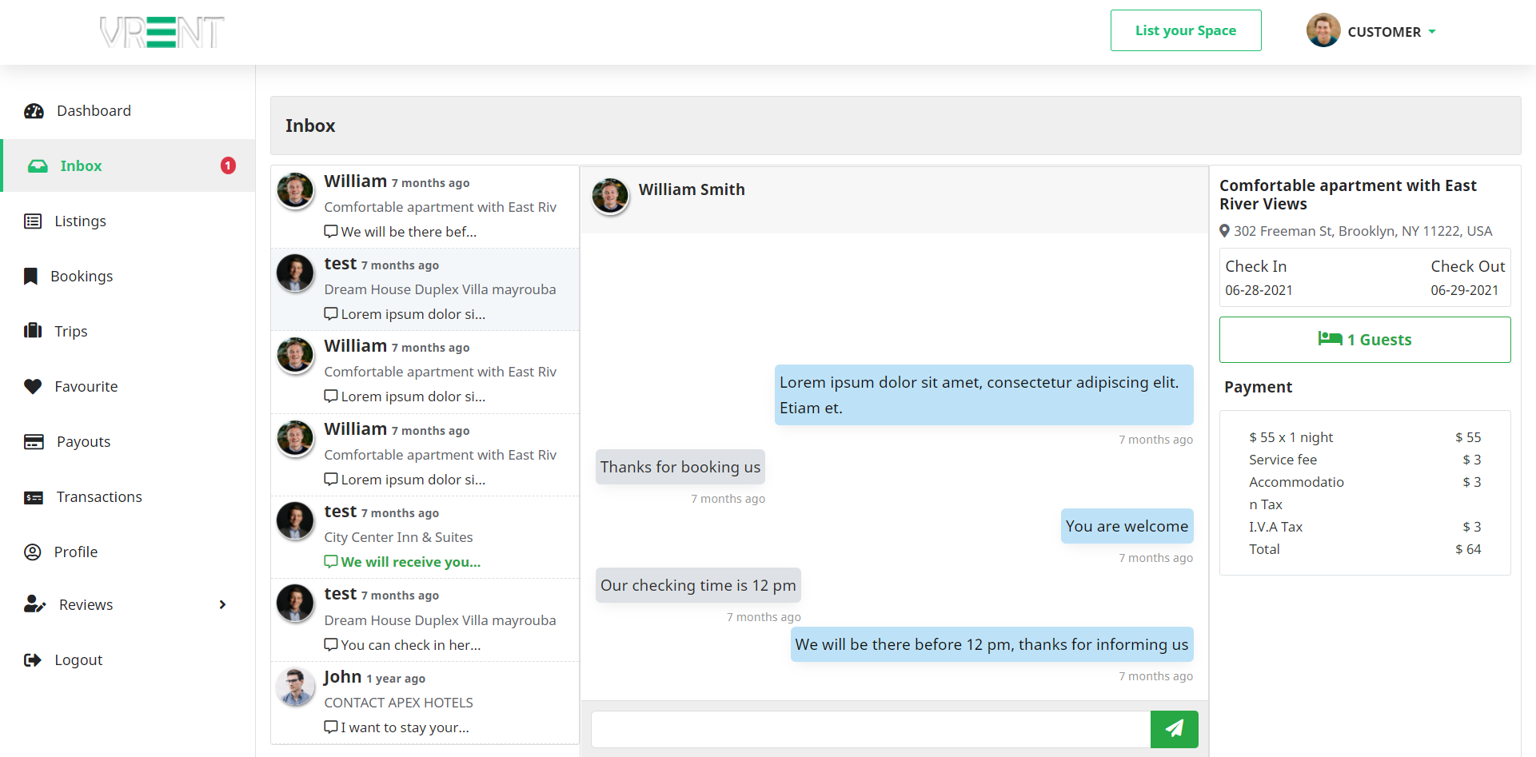Click William Smith's avatar in chat header

(610, 196)
